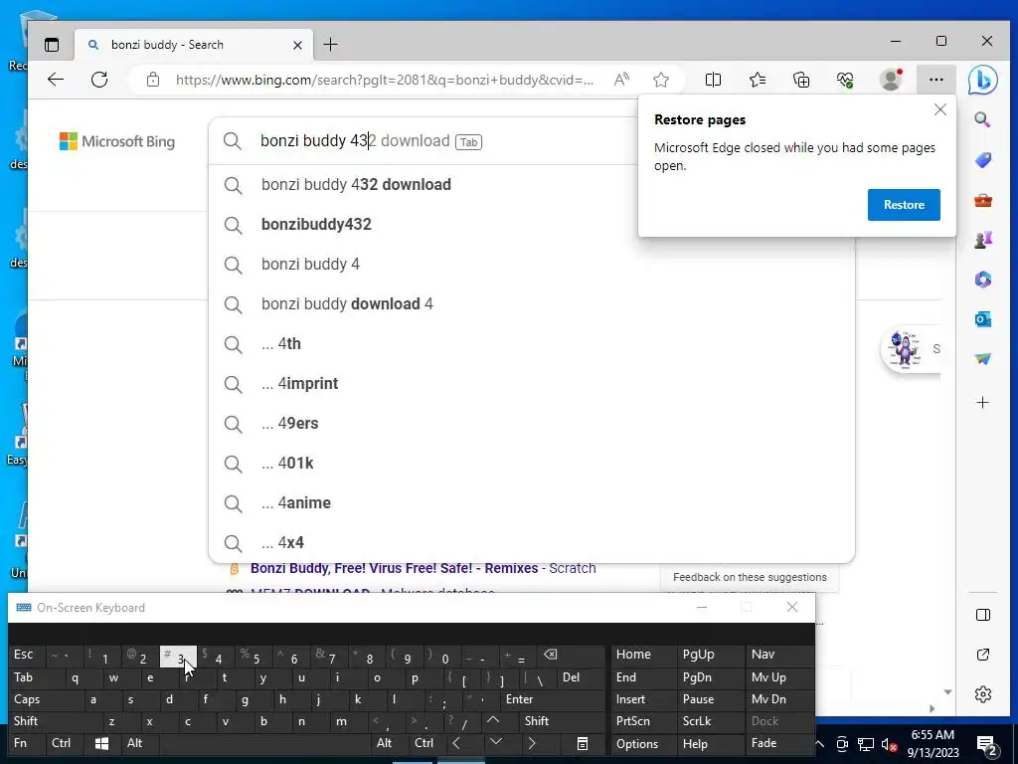Click the sidebar plus customize button
The image size is (1018, 764).
pyautogui.click(x=983, y=403)
